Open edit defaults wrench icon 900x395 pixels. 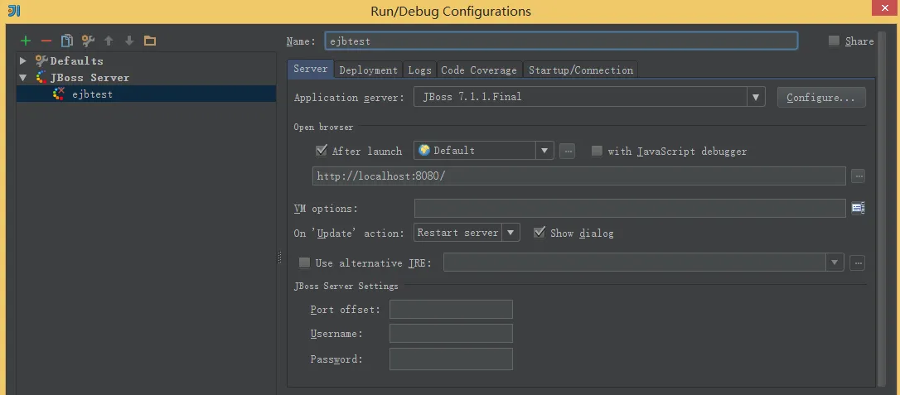click(88, 41)
